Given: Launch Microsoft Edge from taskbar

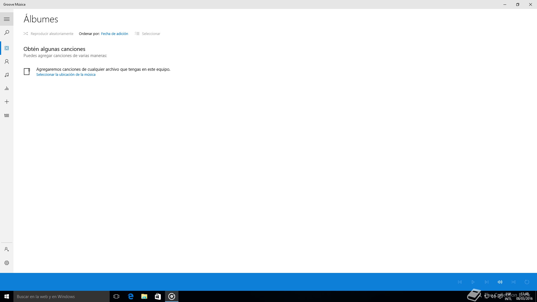Looking at the screenshot, I should click(x=131, y=296).
